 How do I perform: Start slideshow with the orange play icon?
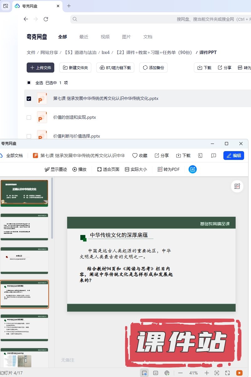tap(239, 373)
